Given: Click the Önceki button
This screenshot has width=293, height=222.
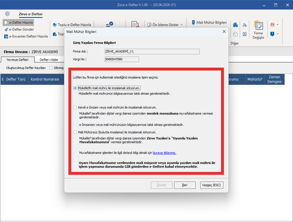Looking at the screenshot, I should (x=161, y=185).
